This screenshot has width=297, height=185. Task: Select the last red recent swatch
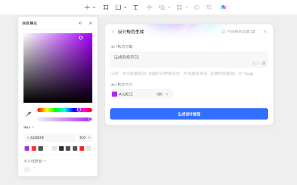click(82, 148)
